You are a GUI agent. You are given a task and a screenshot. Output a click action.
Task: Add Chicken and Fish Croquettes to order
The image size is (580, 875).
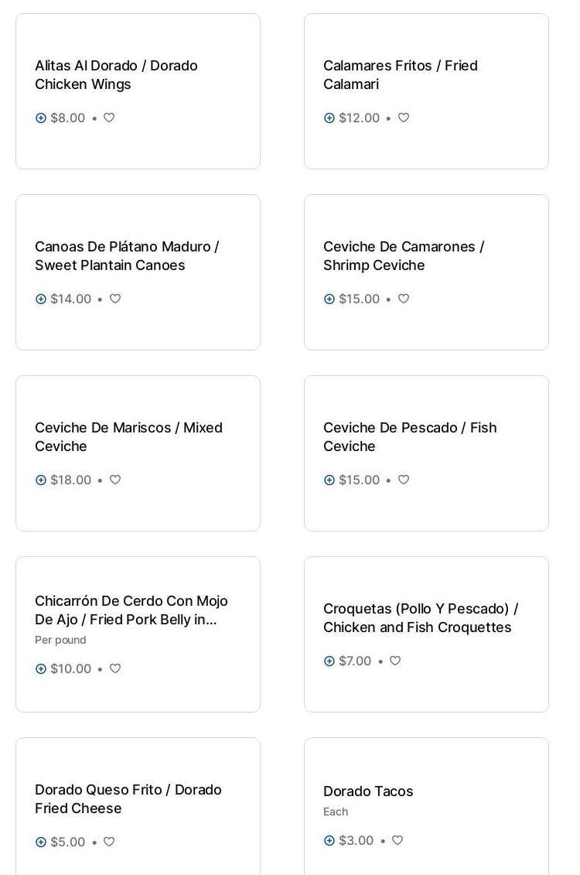(329, 661)
